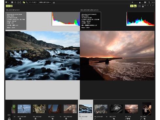Click the left image info overlay panel
This screenshot has width=160, height=120.
(16, 21)
